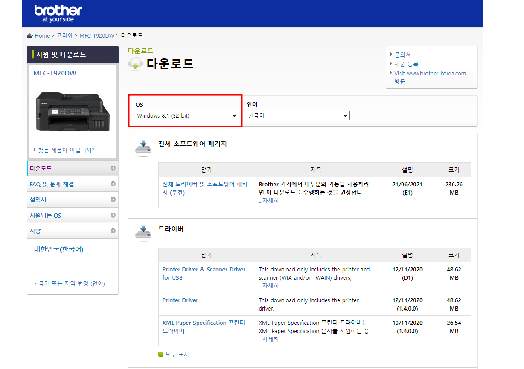Open the Printer Driver download link
This screenshot has height=369, width=524.
(x=180, y=300)
